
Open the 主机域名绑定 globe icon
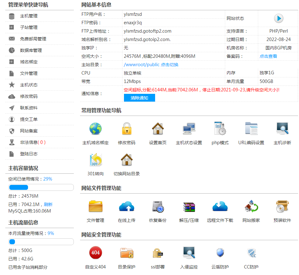click(95, 129)
